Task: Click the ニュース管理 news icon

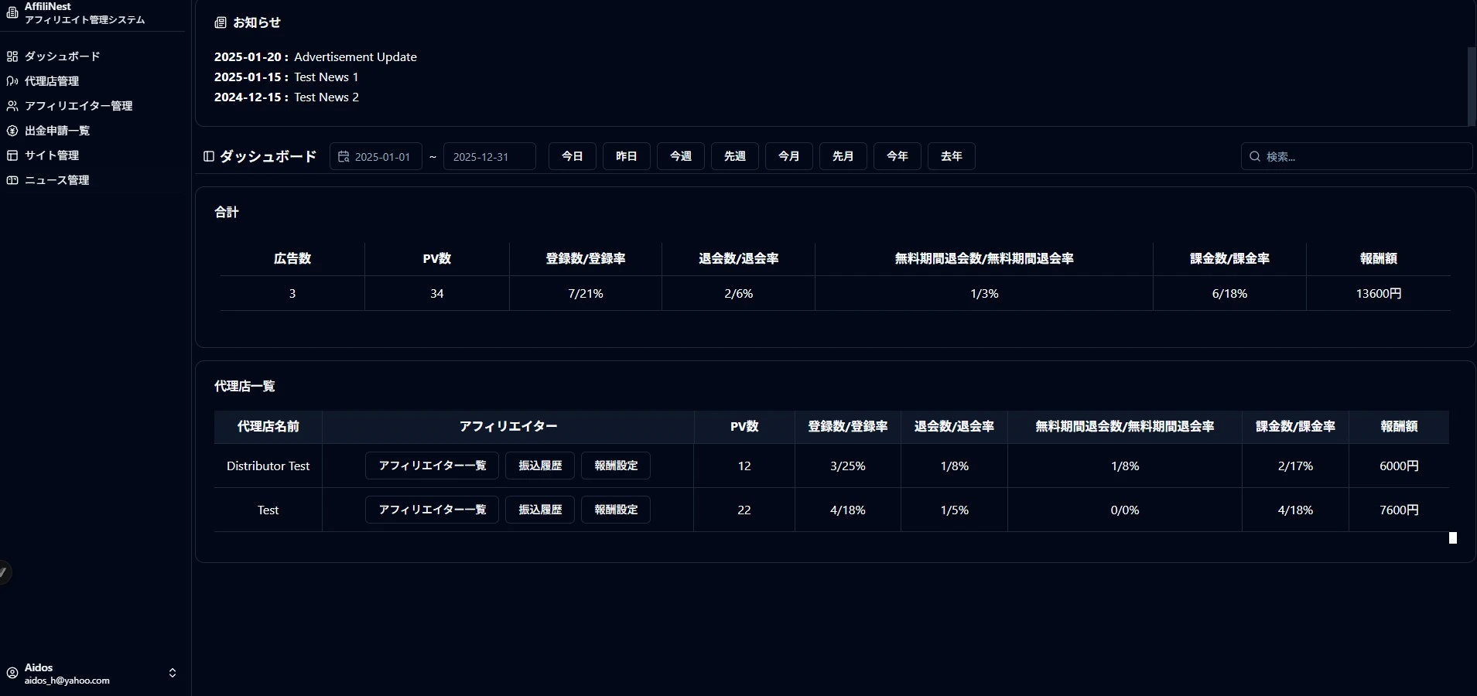Action: [x=11, y=180]
